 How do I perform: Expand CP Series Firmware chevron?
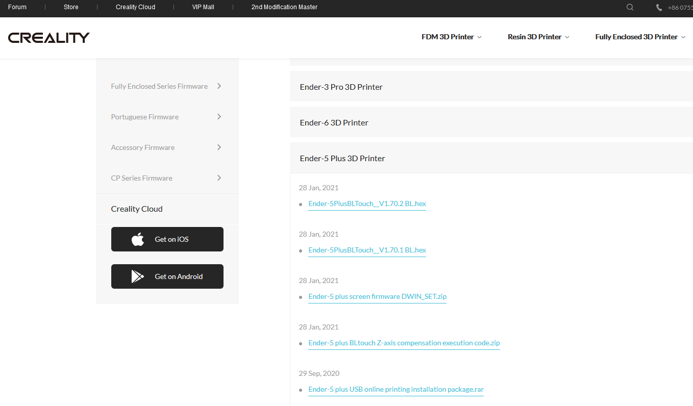pos(219,178)
